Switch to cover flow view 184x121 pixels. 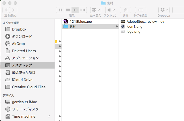(83, 10)
